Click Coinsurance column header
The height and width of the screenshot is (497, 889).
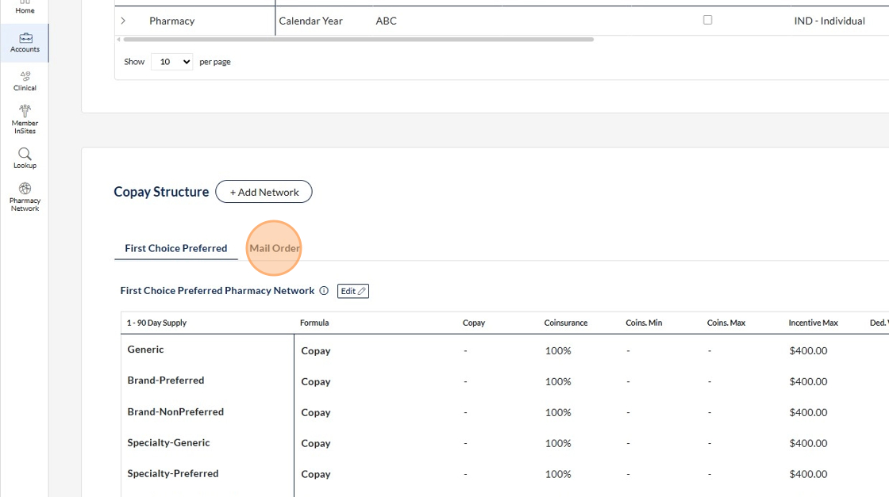[x=566, y=323]
